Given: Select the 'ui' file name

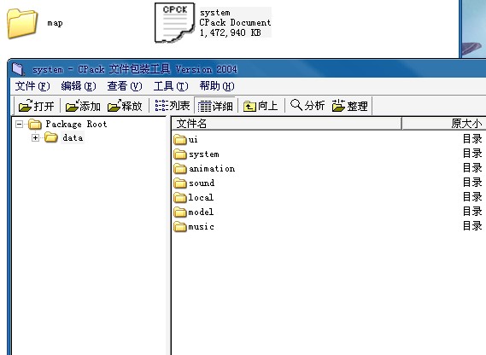Looking at the screenshot, I should coord(193,140).
